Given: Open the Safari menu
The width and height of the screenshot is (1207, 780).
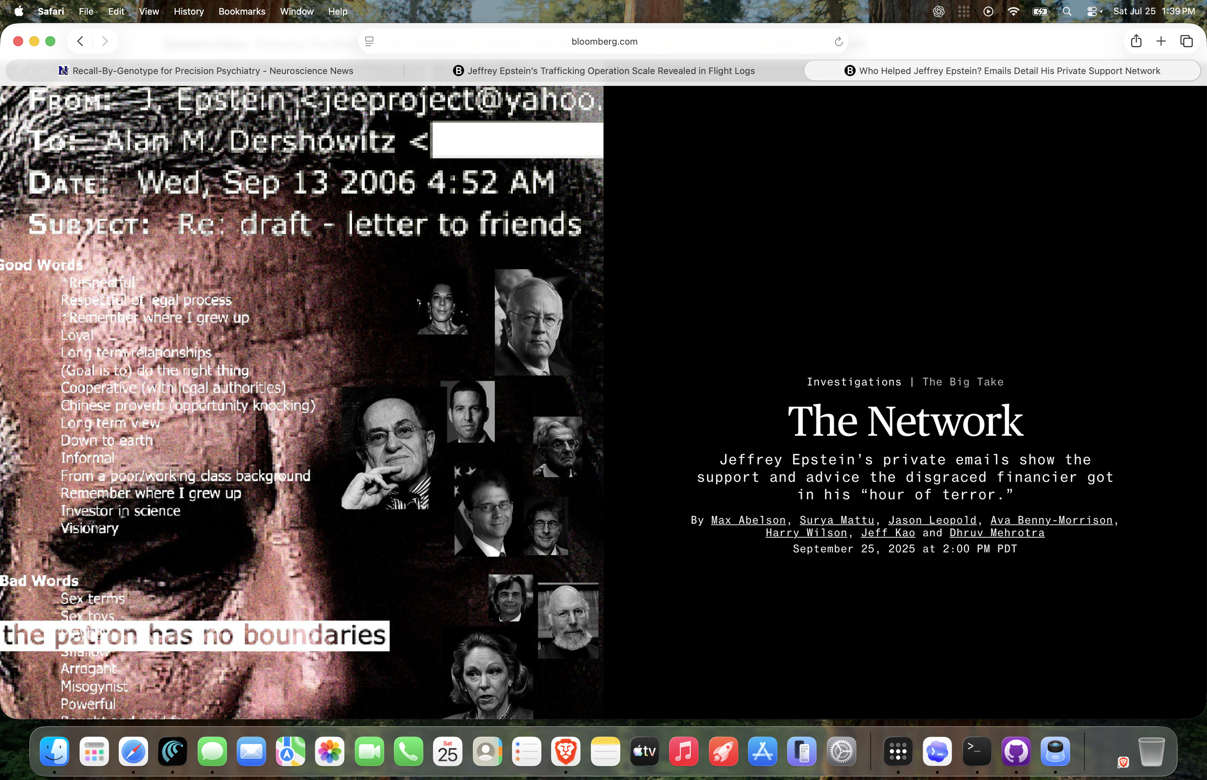Looking at the screenshot, I should (51, 11).
